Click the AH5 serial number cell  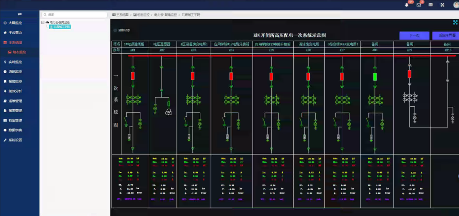tap(273, 50)
